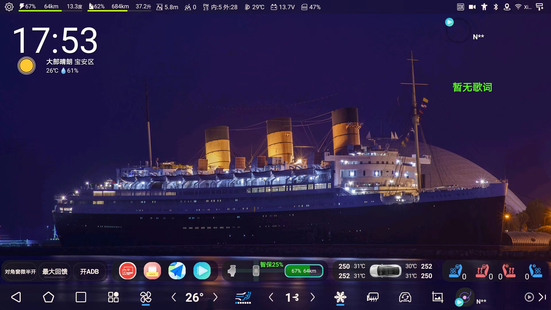Tap the Android back navigation arrow
This screenshot has height=310, width=551.
point(16,297)
